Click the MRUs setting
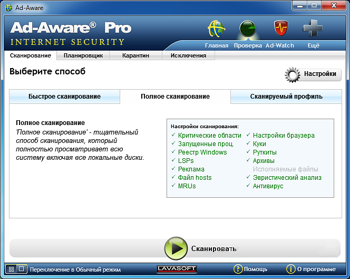 point(187,186)
